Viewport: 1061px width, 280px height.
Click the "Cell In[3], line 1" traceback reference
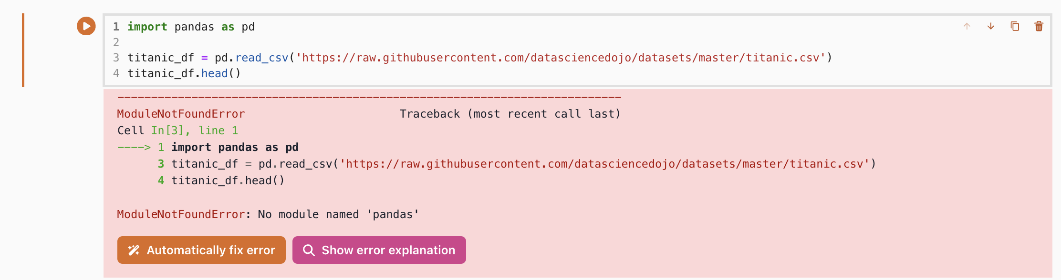tap(177, 130)
